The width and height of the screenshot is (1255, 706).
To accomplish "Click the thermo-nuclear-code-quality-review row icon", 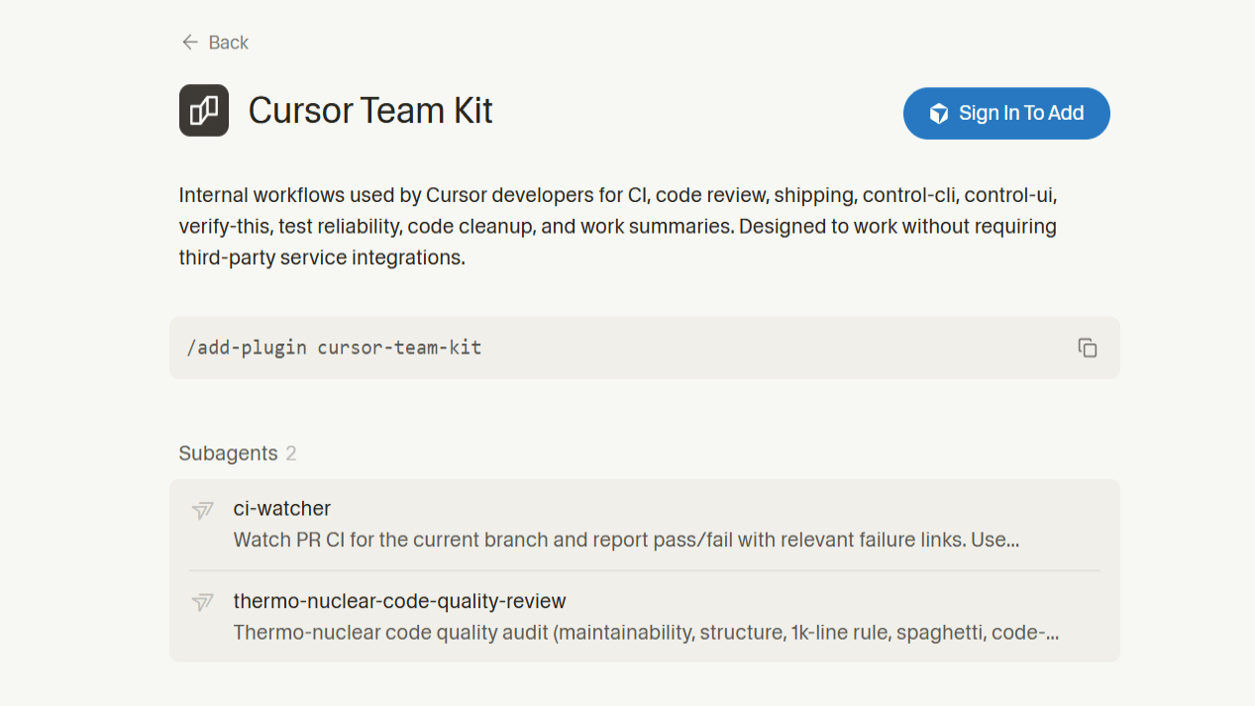I will click(x=203, y=602).
